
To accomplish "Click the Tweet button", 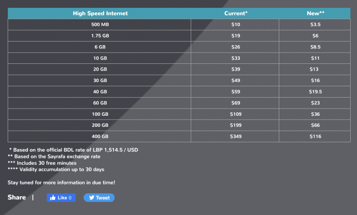I will [x=99, y=198].
